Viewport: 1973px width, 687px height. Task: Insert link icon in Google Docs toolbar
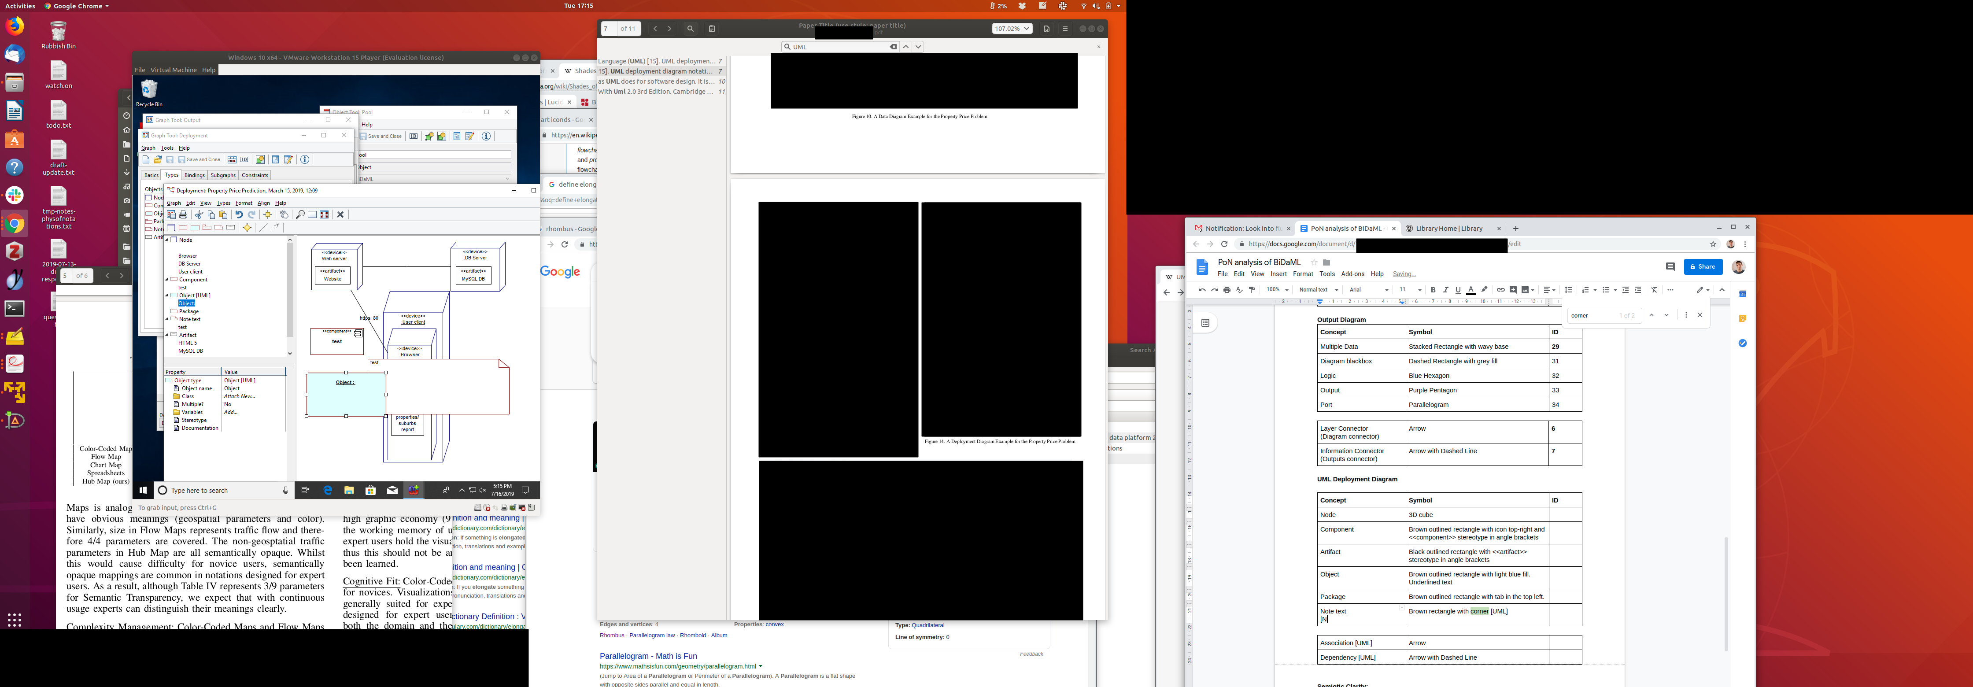(1500, 289)
